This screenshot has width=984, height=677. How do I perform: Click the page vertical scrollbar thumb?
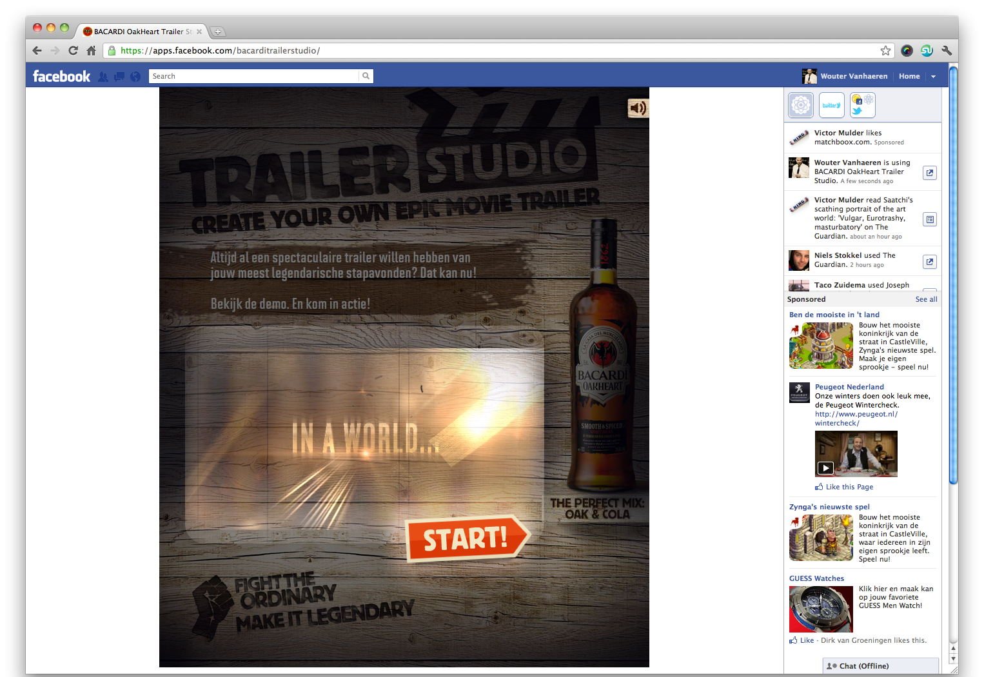pos(953,275)
